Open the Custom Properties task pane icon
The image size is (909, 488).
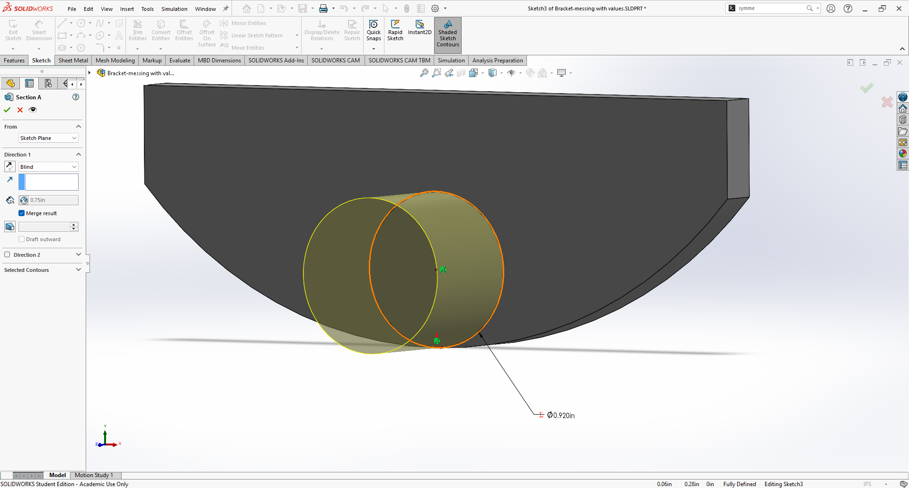click(x=903, y=165)
